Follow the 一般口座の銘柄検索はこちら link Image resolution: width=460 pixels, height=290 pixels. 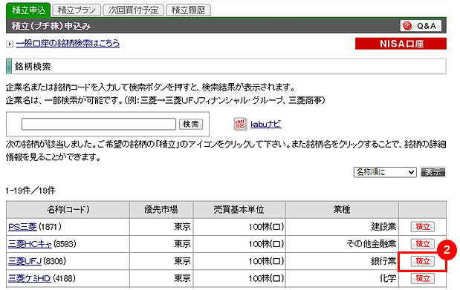click(x=68, y=43)
